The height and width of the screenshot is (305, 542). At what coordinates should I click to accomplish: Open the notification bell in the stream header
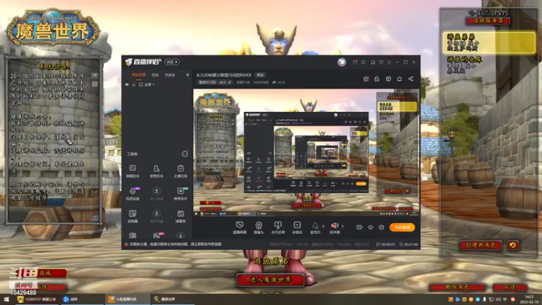[x=399, y=79]
